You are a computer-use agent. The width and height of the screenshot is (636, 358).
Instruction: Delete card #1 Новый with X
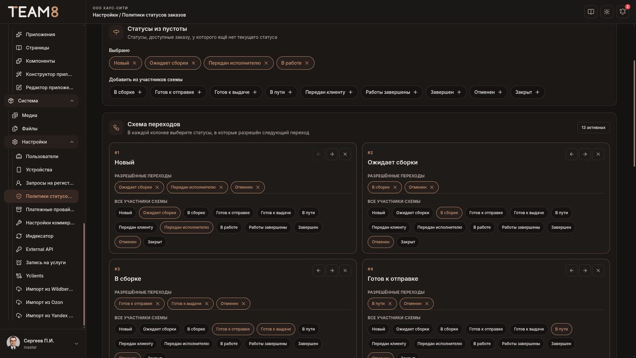(345, 154)
